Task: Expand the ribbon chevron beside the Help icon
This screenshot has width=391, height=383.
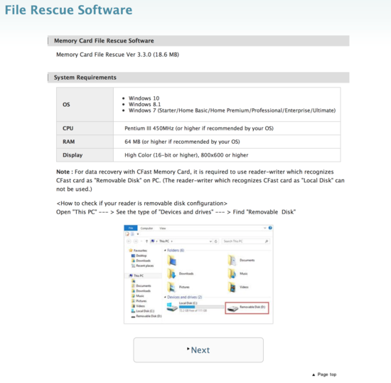Action: pyautogui.click(x=264, y=228)
